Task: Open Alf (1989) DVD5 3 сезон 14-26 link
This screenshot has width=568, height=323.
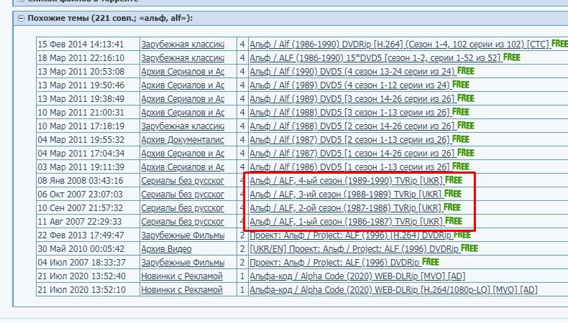Action: coord(353,99)
